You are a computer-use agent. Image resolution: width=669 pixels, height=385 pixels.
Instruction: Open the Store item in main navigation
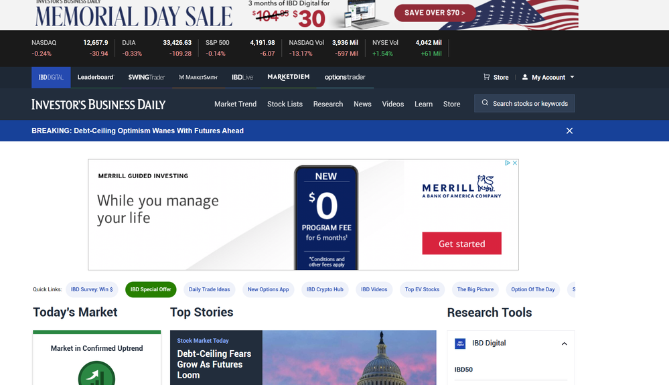(452, 104)
